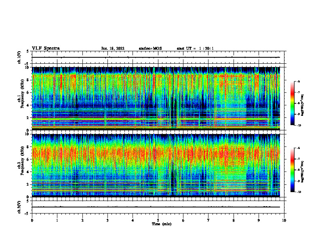The height and width of the screenshot is (247, 320).
Task: Click the time axis tick label "10" at right
Action: click(x=284, y=220)
